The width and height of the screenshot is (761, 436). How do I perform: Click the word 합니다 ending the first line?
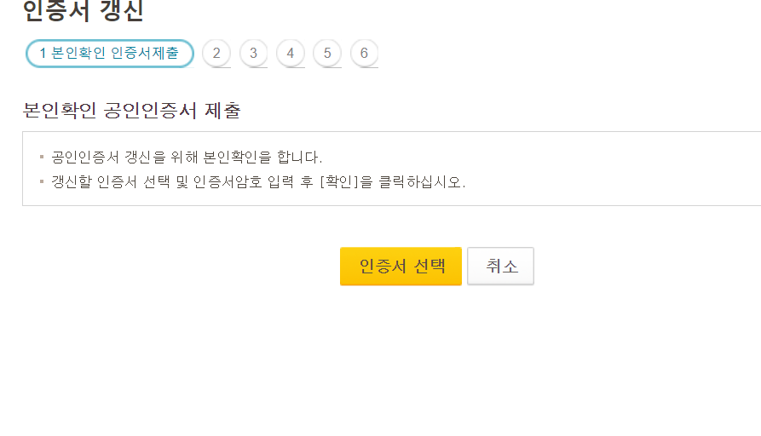click(299, 158)
